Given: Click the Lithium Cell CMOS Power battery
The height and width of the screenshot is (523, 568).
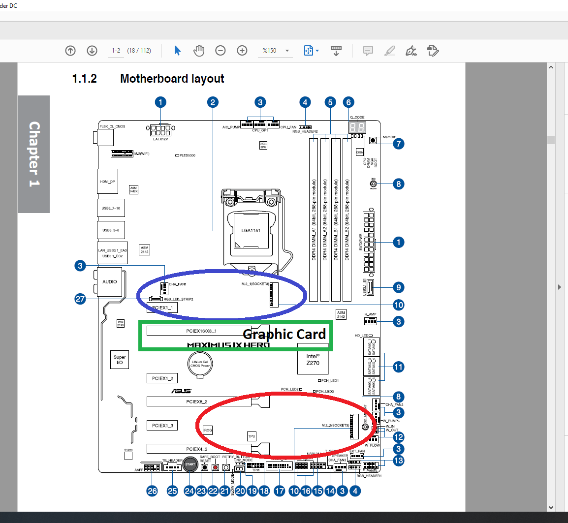Looking at the screenshot, I should click(x=200, y=364).
